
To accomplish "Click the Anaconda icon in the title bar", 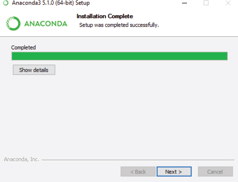I will pyautogui.click(x=5, y=3).
